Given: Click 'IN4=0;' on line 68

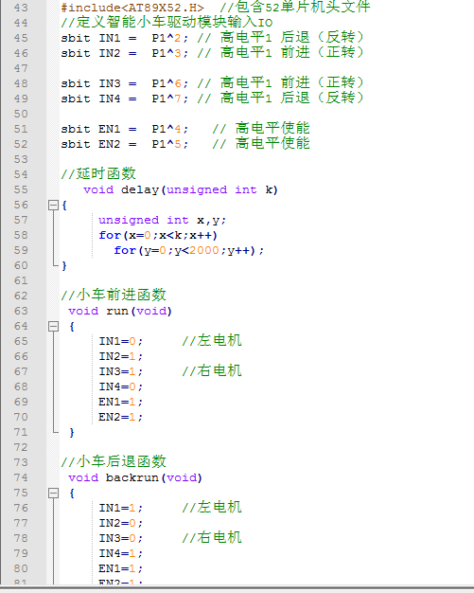Looking at the screenshot, I should tap(120, 386).
